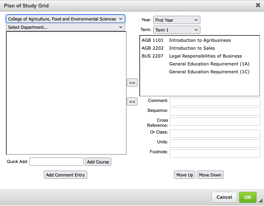264x206 pixels.
Task: Click into the Units input field
Action: tap(215, 143)
